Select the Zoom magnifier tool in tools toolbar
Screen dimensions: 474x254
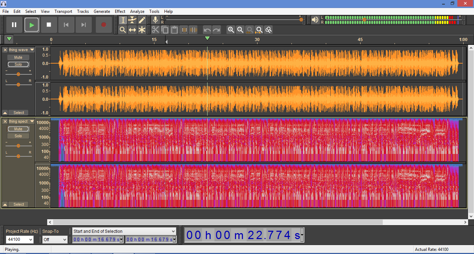(123, 30)
